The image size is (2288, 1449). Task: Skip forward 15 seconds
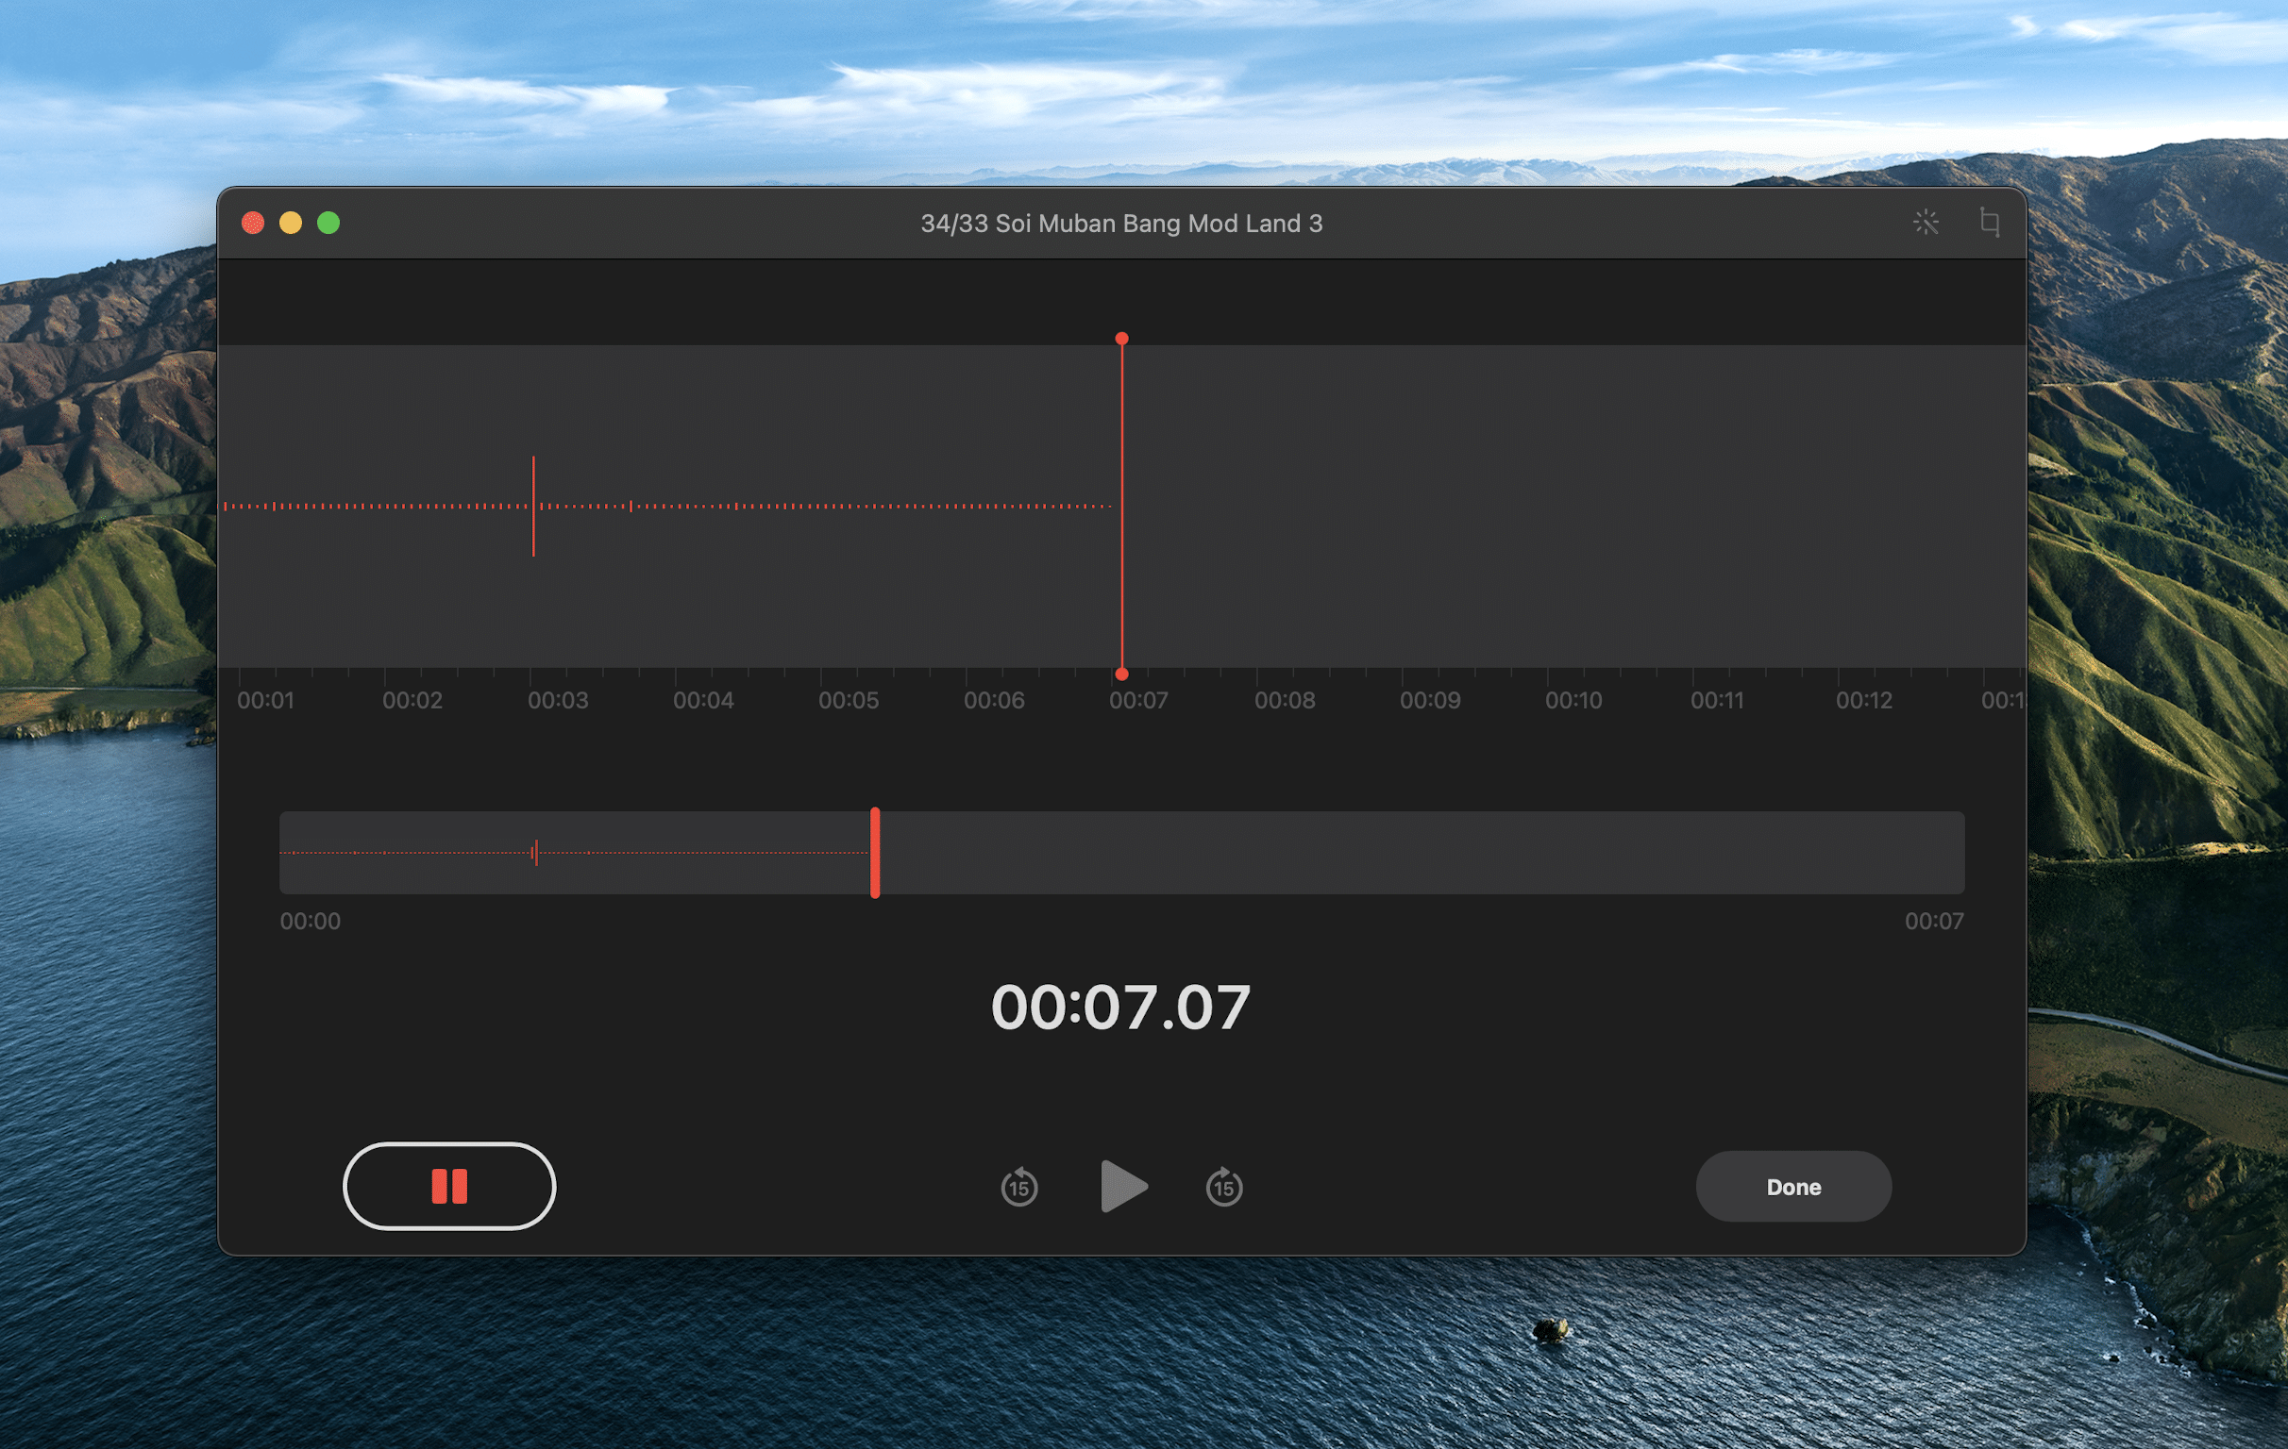[x=1224, y=1187]
